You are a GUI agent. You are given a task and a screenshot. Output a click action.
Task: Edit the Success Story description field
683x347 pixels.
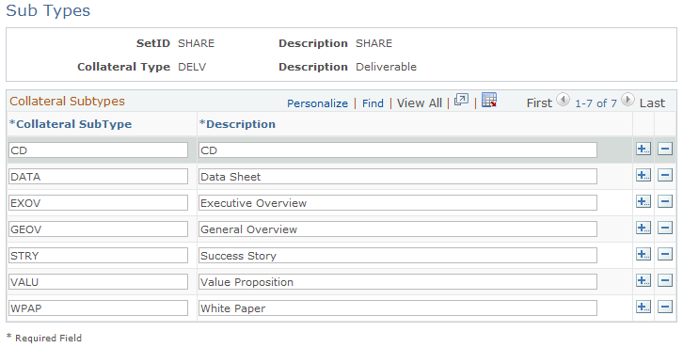(398, 256)
